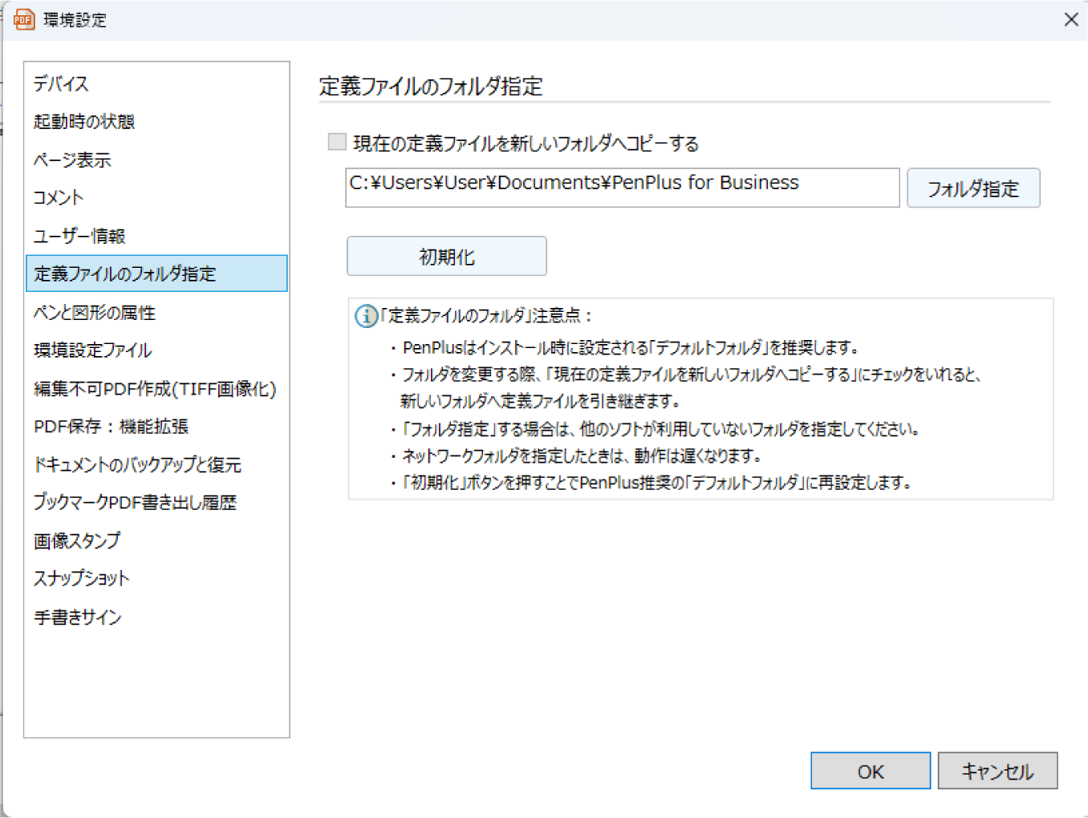Viewport: 1088px width, 818px height.
Task: Open ペンと図形の属性 settings
Action: 95,312
